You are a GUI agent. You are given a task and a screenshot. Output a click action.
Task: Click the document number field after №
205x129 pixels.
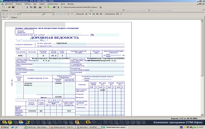click(x=107, y=35)
